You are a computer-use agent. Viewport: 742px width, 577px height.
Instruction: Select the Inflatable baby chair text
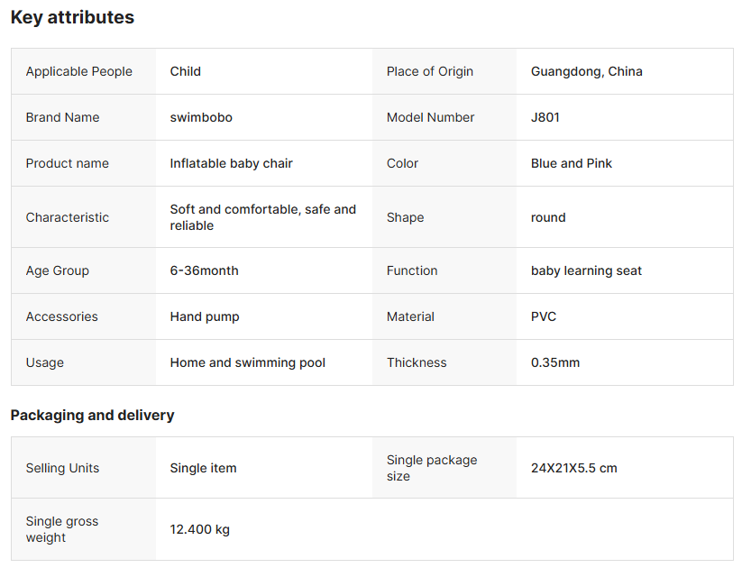coord(231,163)
